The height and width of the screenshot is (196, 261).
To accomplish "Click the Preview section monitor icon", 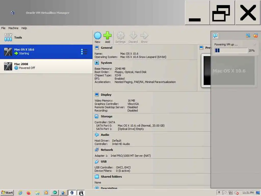I will [201, 48].
